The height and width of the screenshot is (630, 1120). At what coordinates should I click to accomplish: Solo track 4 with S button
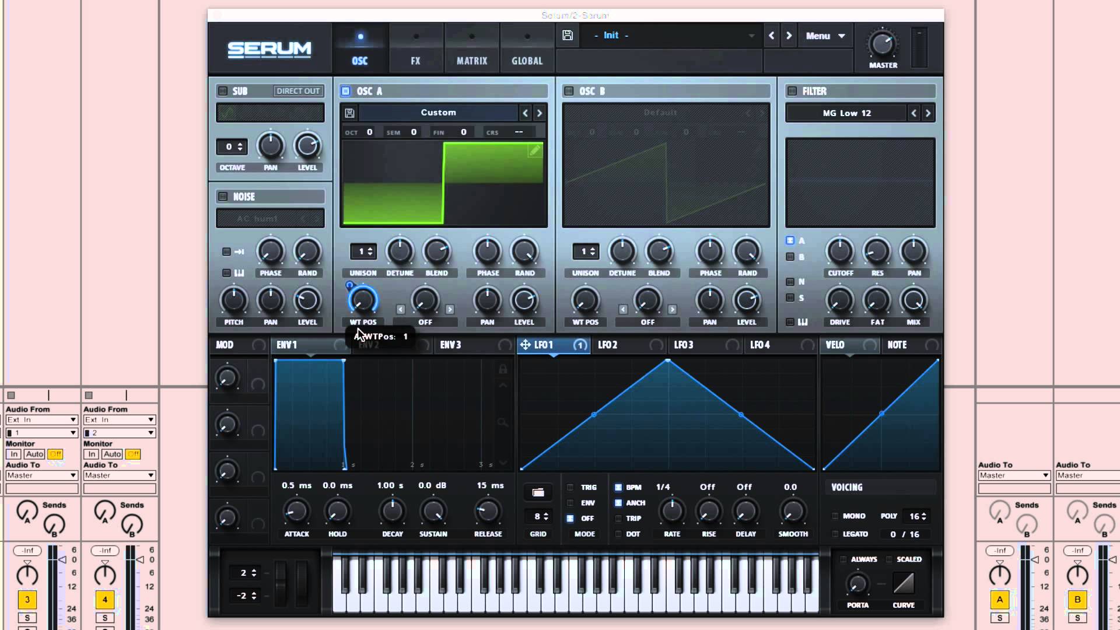(x=104, y=618)
